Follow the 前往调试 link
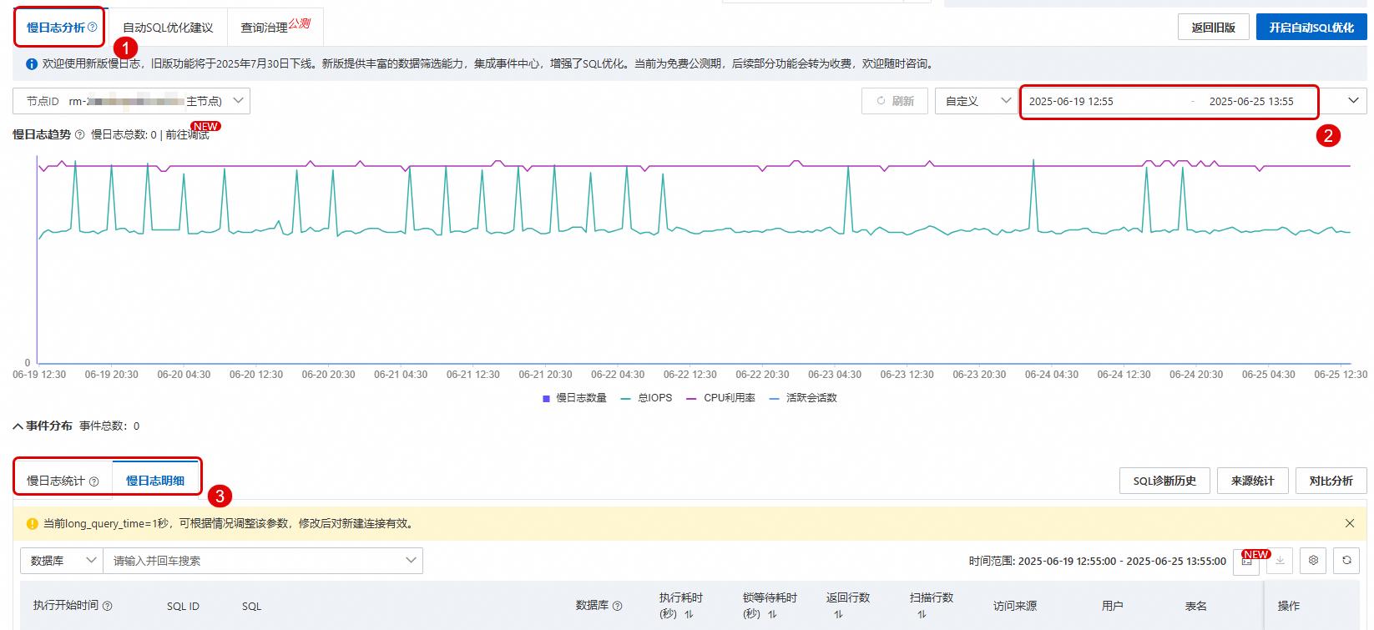 click(187, 135)
